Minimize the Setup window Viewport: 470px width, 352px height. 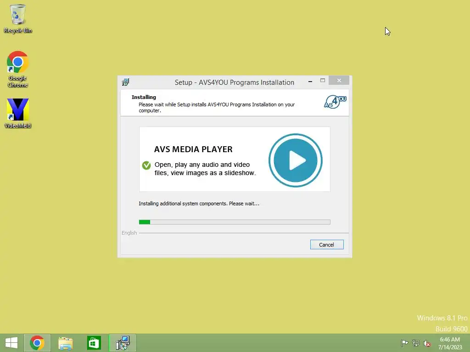pyautogui.click(x=310, y=81)
